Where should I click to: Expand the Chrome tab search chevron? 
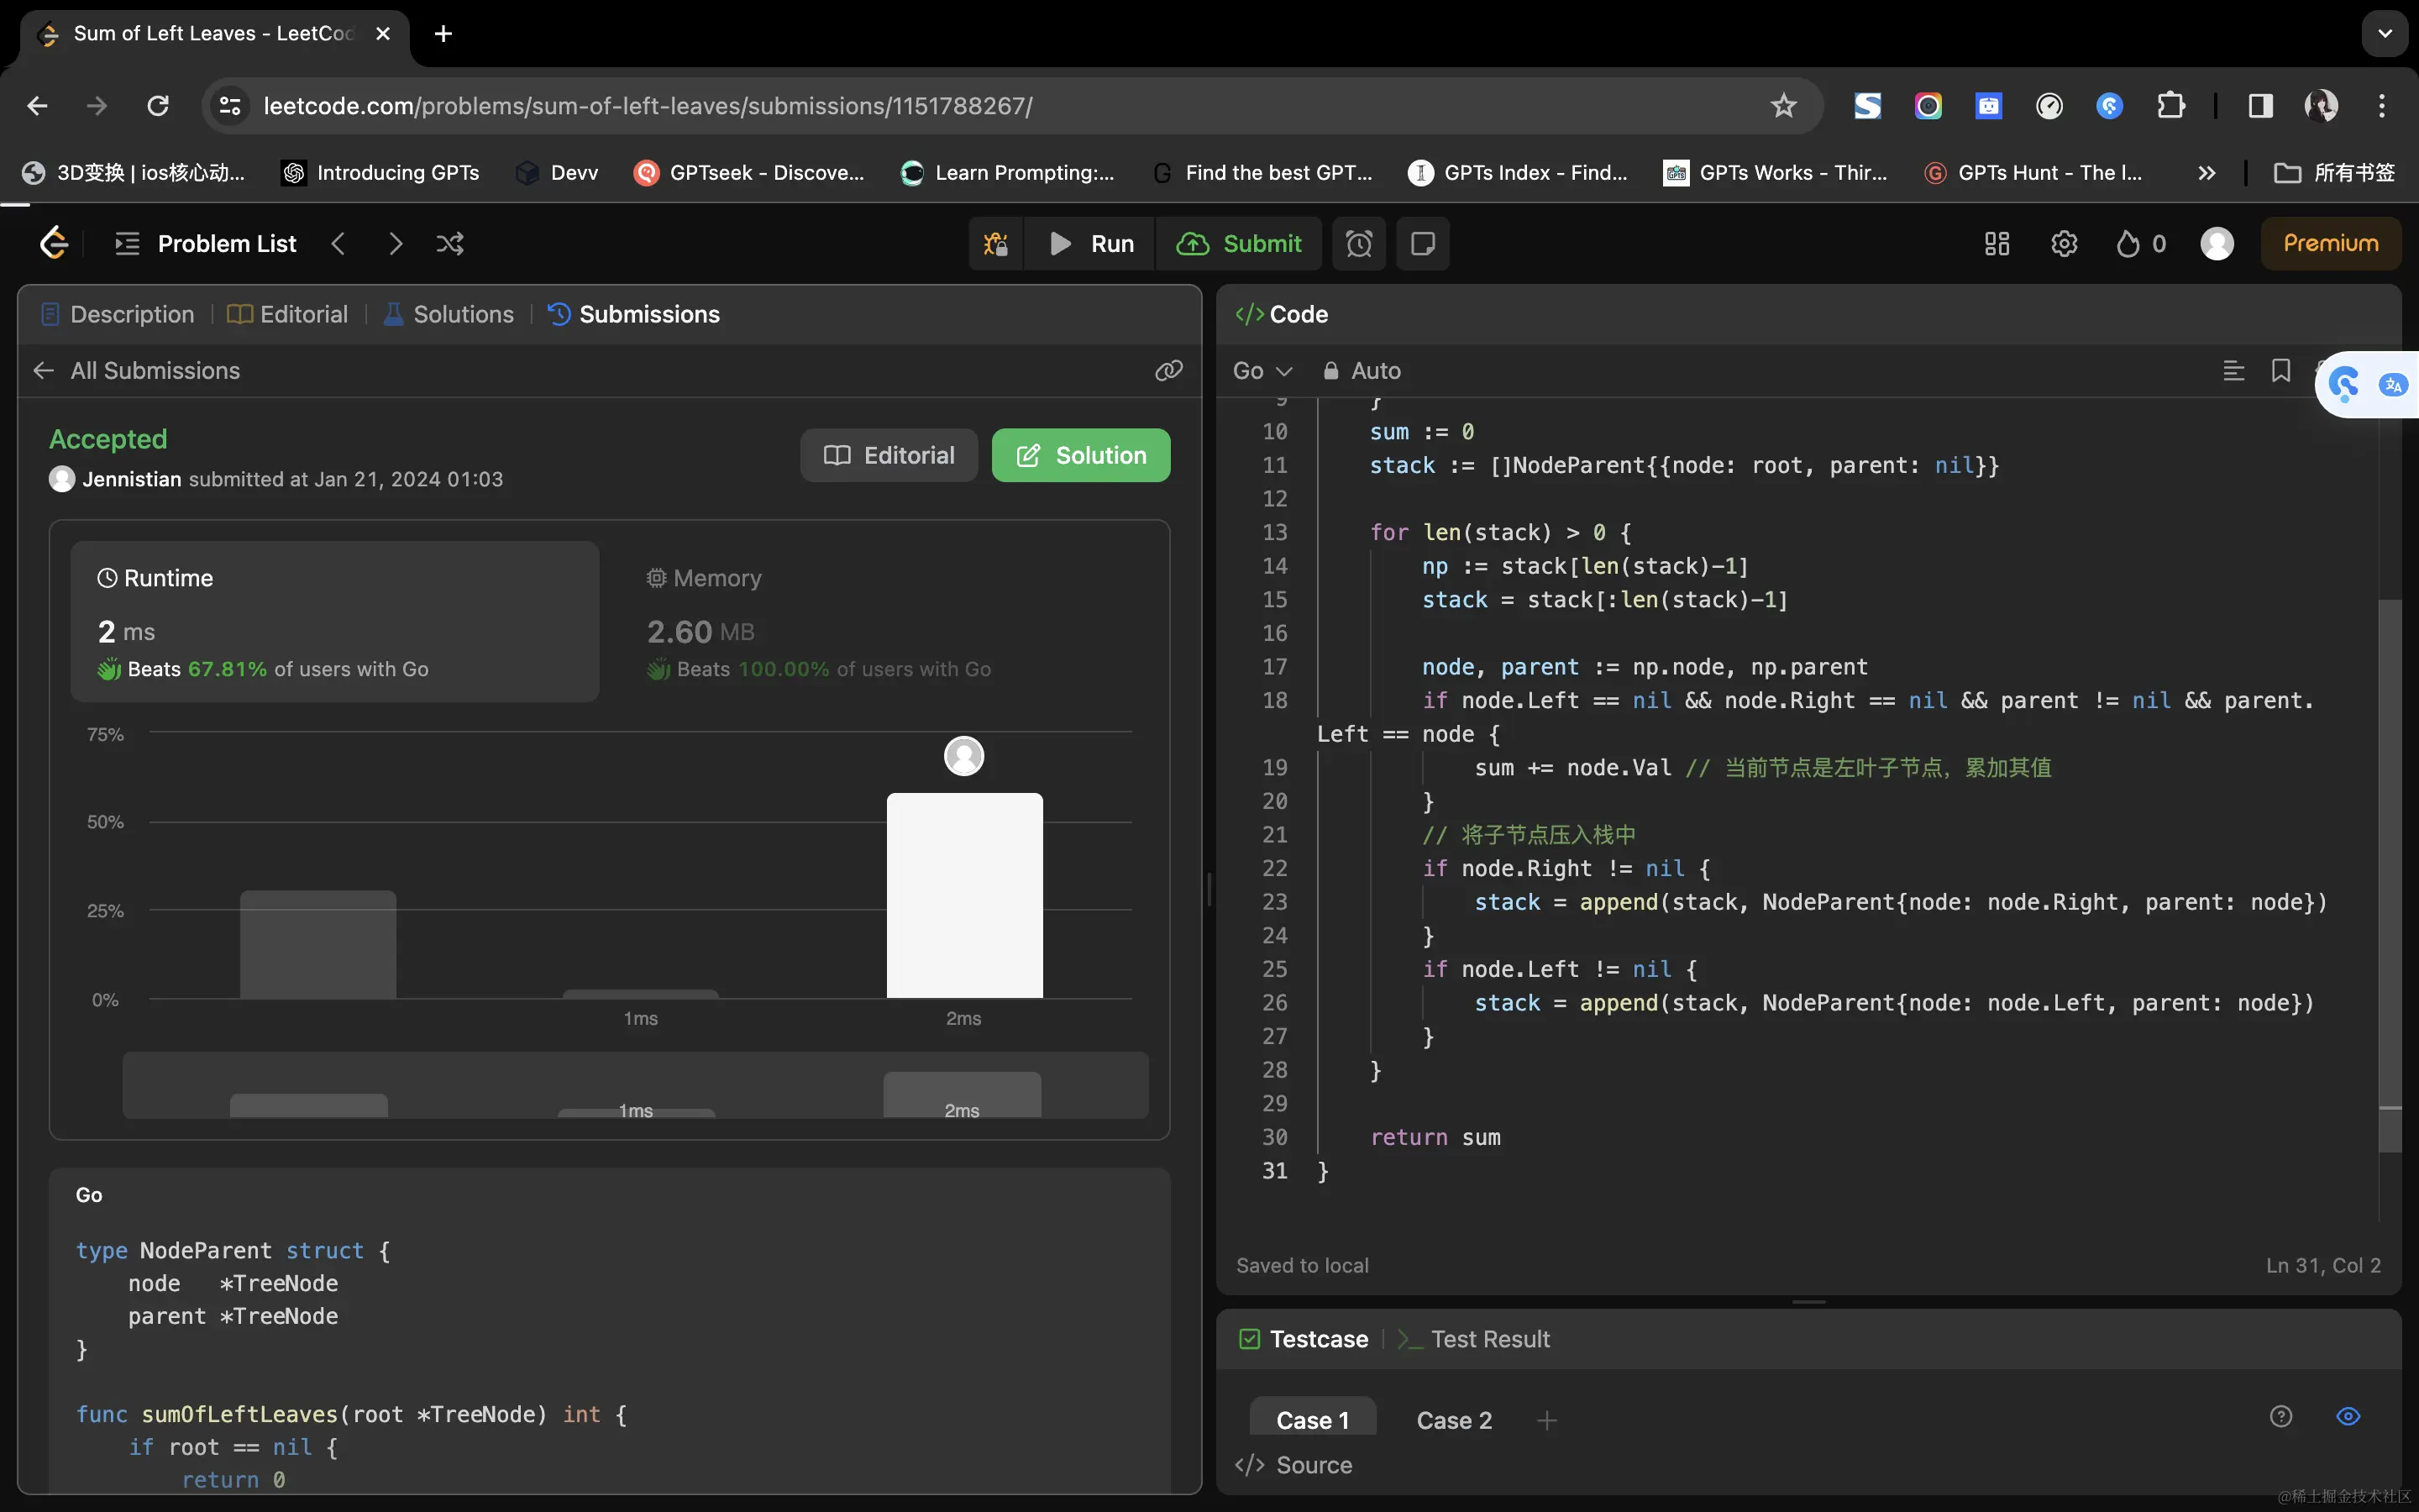[2385, 33]
